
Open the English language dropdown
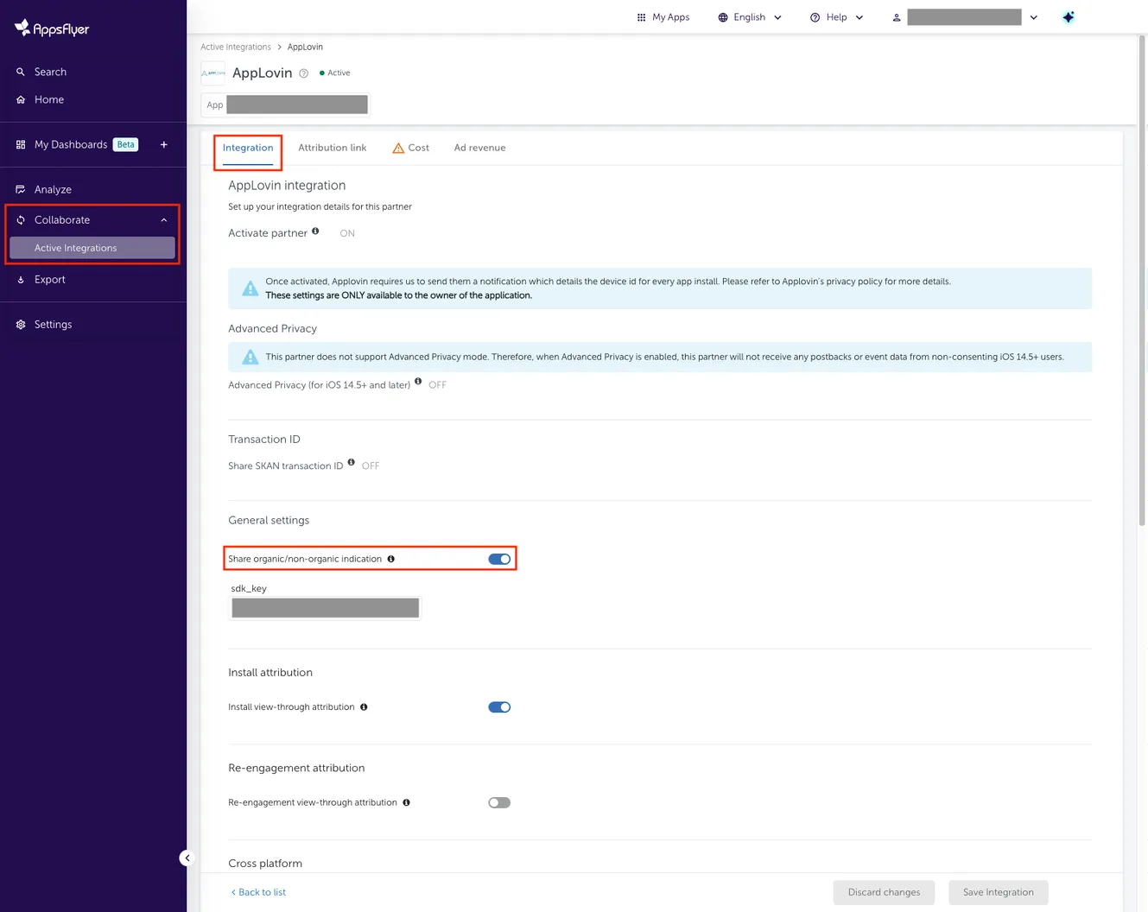click(749, 16)
